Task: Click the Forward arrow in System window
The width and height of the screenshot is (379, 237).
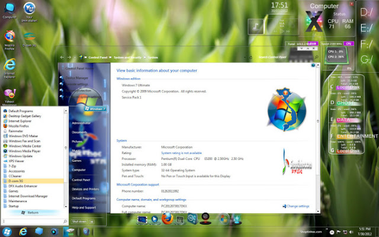Action: coord(69,57)
